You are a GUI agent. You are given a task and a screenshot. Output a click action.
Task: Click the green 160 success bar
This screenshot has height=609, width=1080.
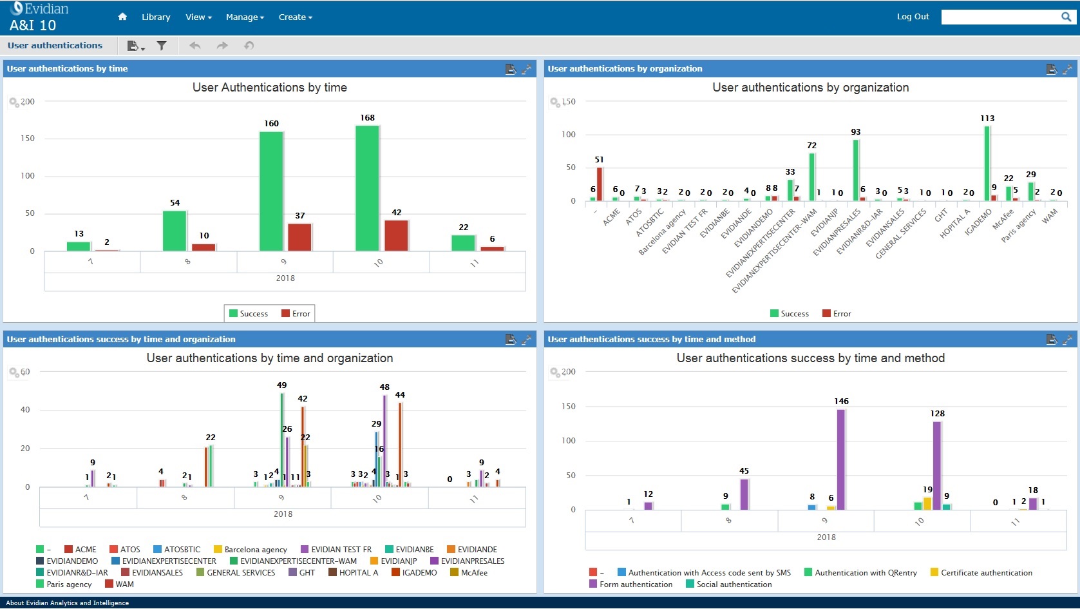tap(271, 191)
